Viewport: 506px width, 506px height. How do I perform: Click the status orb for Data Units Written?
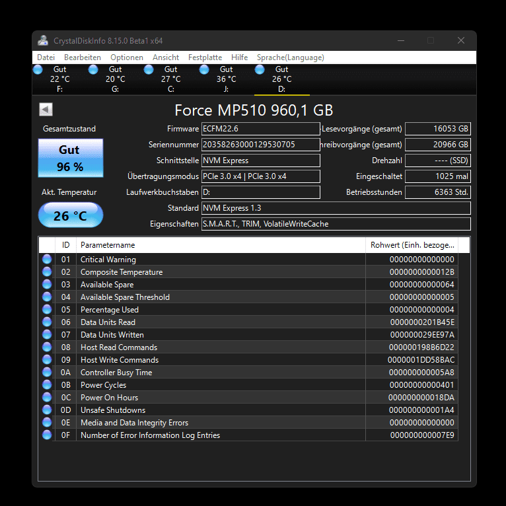(47, 335)
